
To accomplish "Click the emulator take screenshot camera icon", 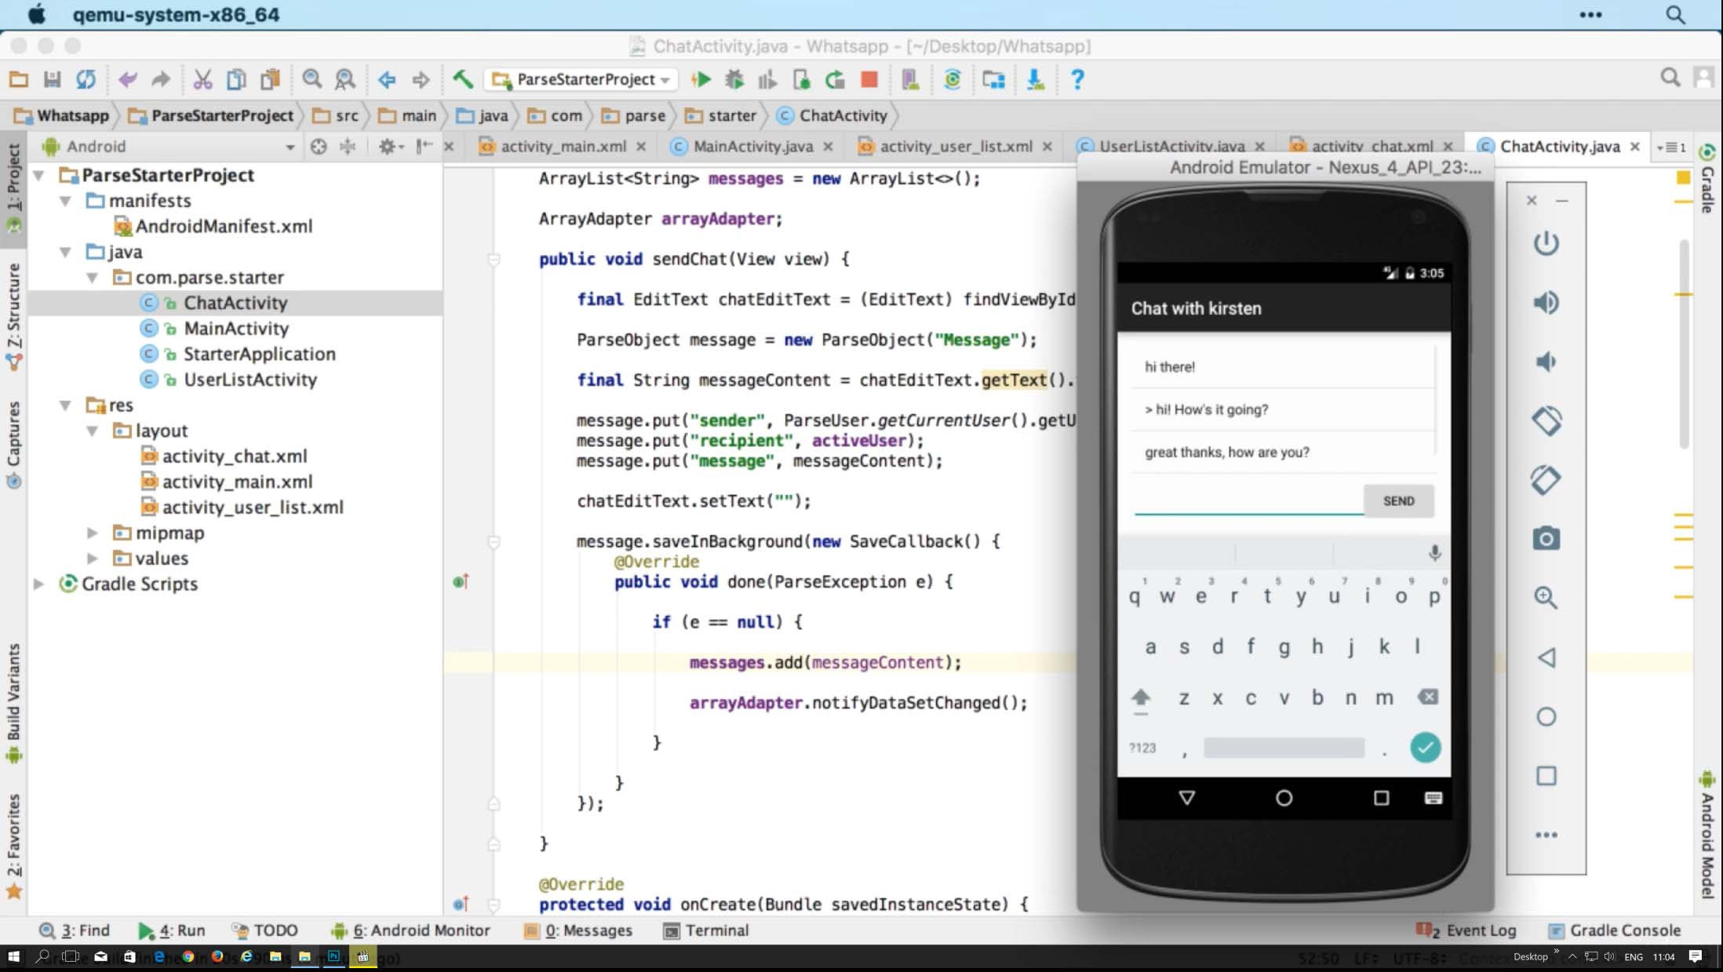I will click(x=1546, y=539).
